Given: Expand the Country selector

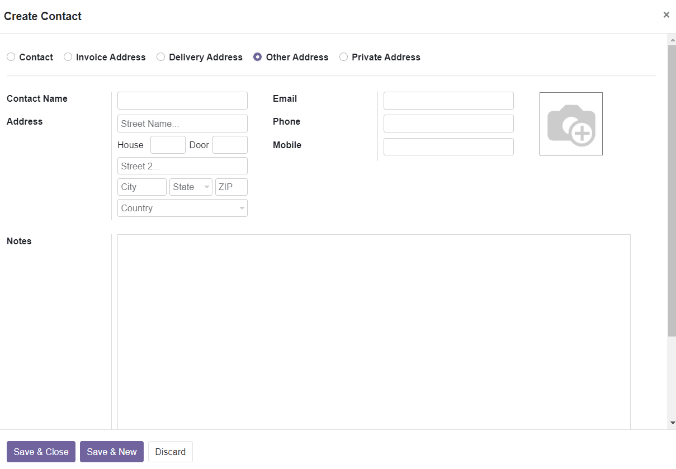Looking at the screenshot, I should coord(182,207).
